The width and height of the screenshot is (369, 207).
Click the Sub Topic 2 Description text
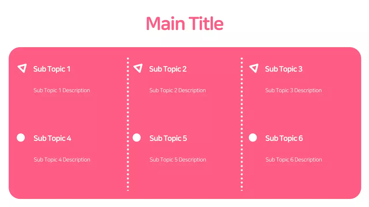point(178,90)
